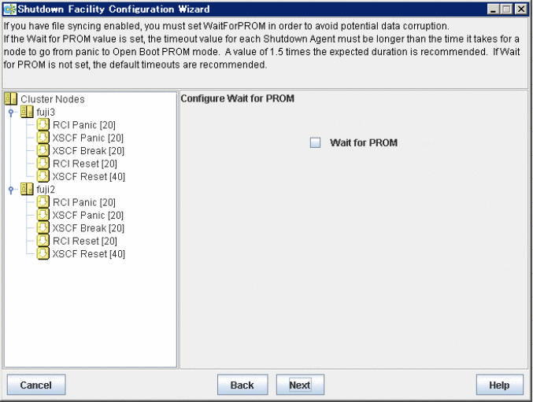Collapse the fuji2 tree node
The width and height of the screenshot is (533, 402).
11,190
